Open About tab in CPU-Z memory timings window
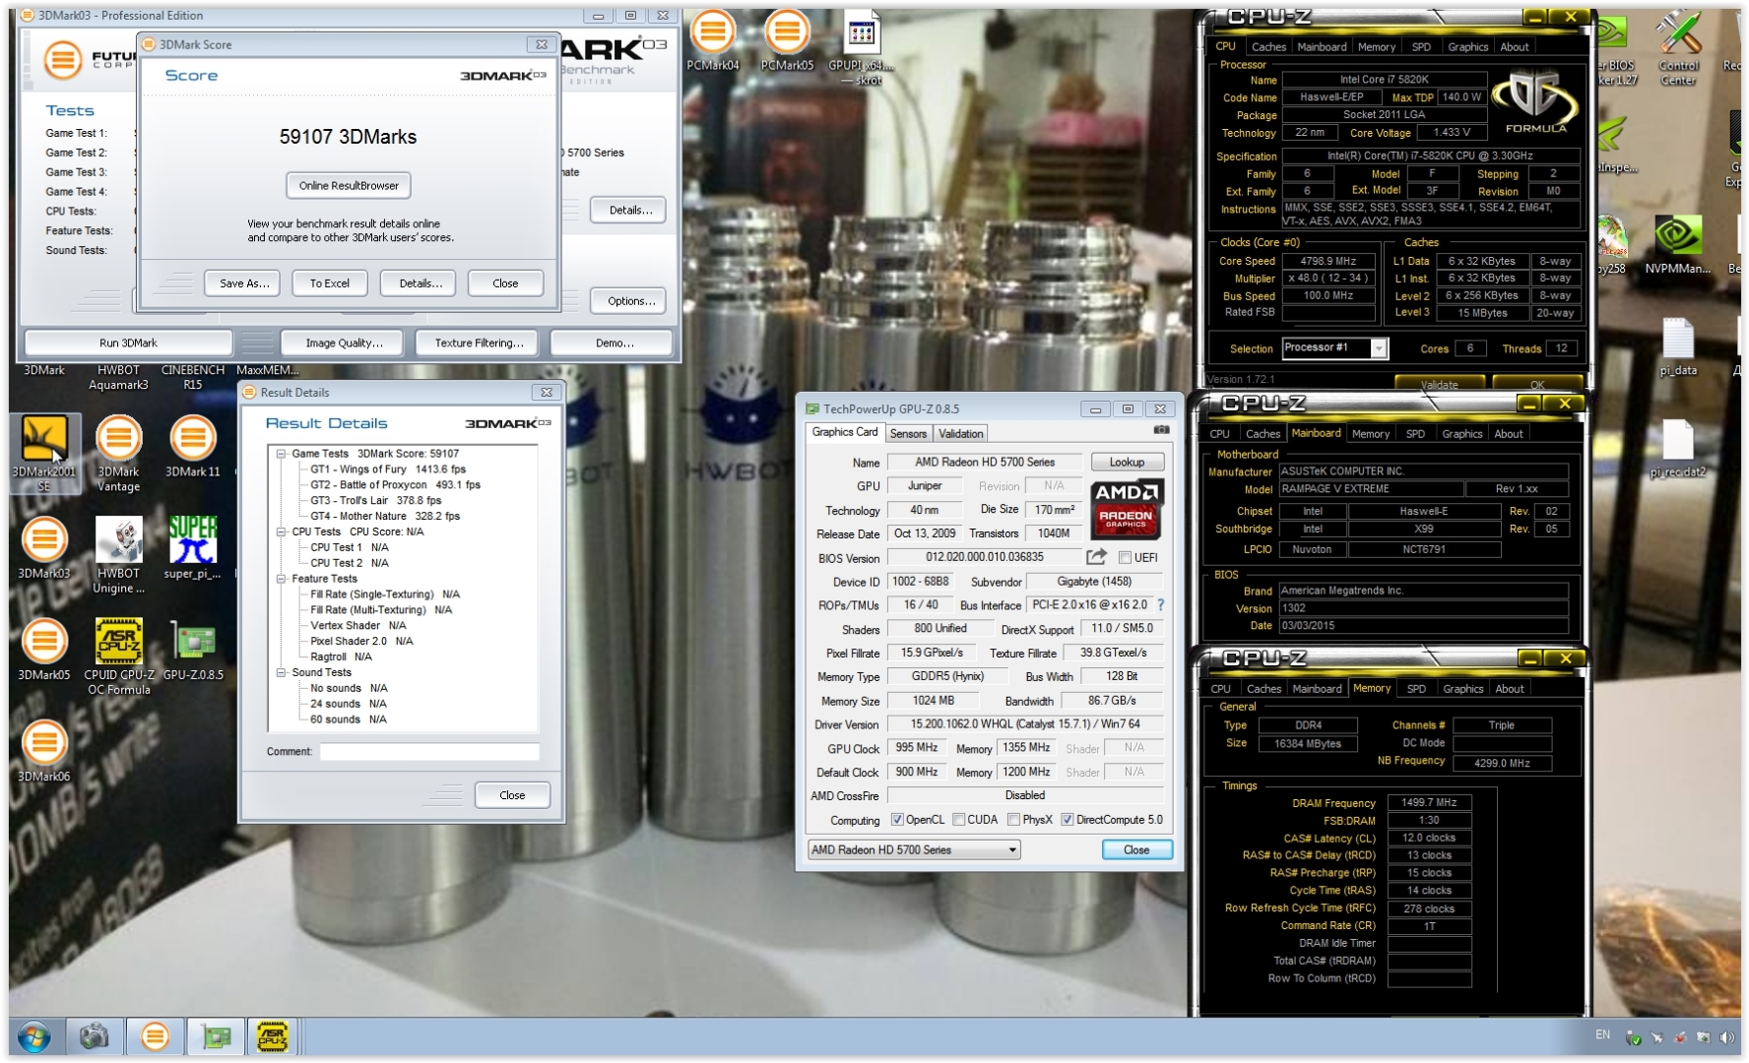The width and height of the screenshot is (1749, 1063). [x=1510, y=689]
